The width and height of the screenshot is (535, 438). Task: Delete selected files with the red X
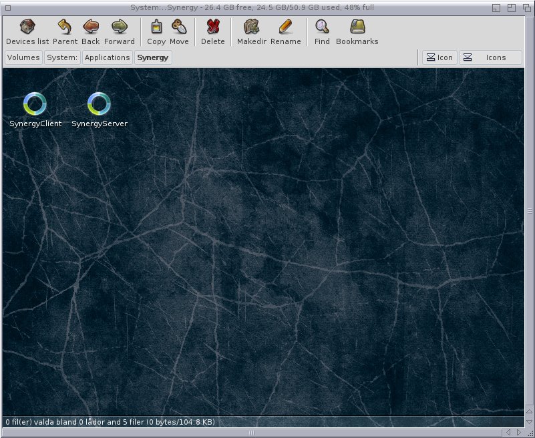click(x=213, y=32)
